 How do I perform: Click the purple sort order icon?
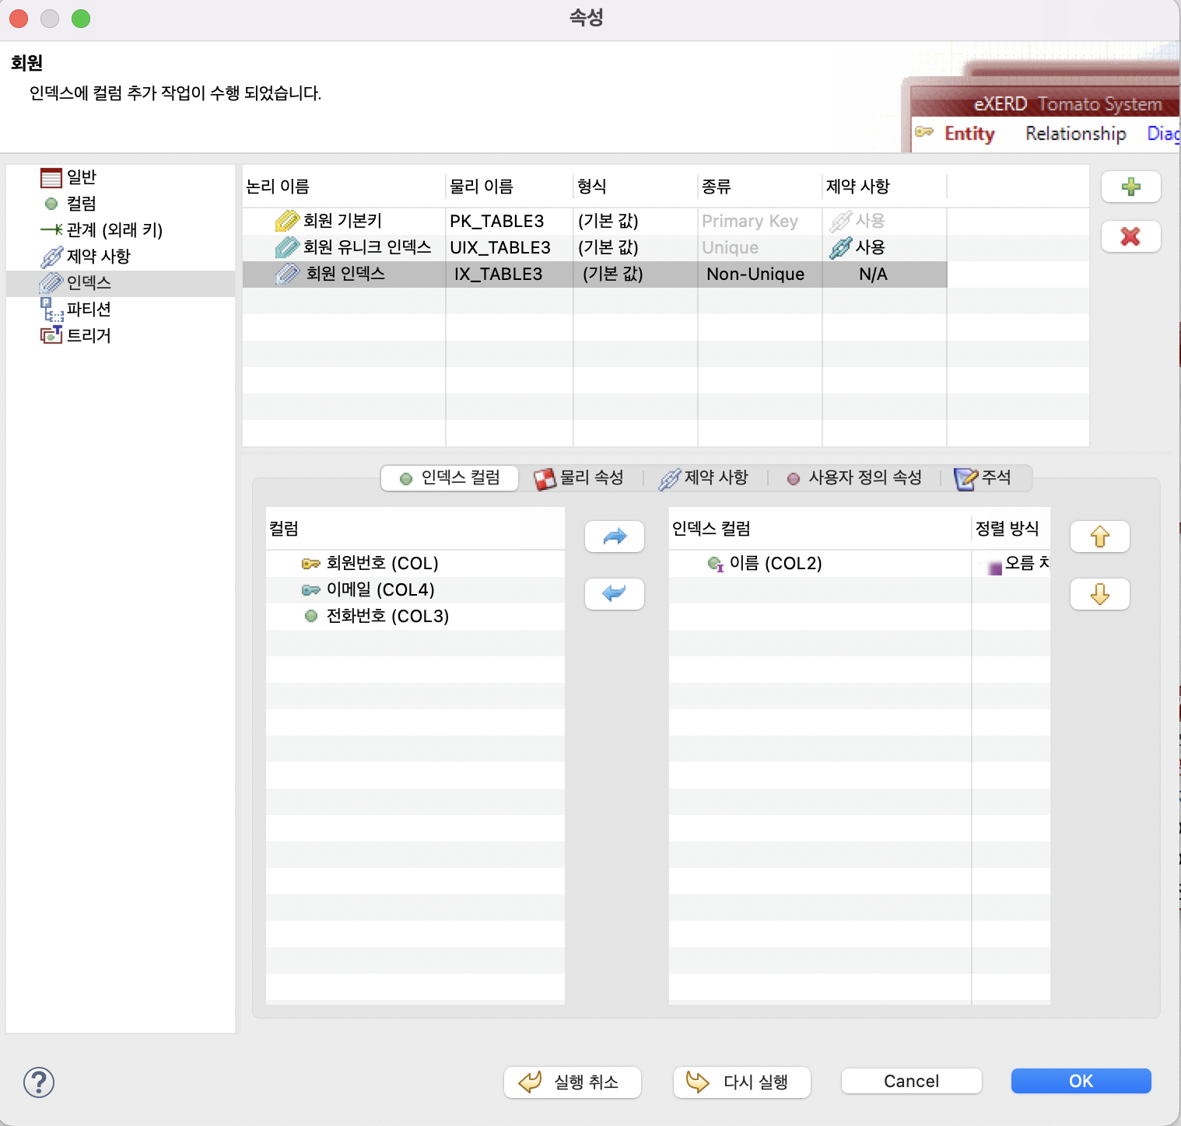click(994, 568)
